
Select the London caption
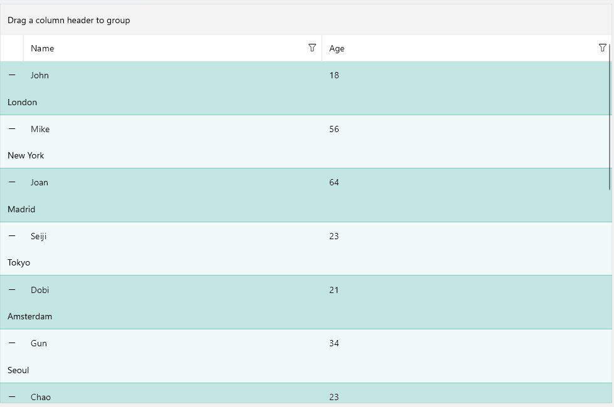[22, 102]
